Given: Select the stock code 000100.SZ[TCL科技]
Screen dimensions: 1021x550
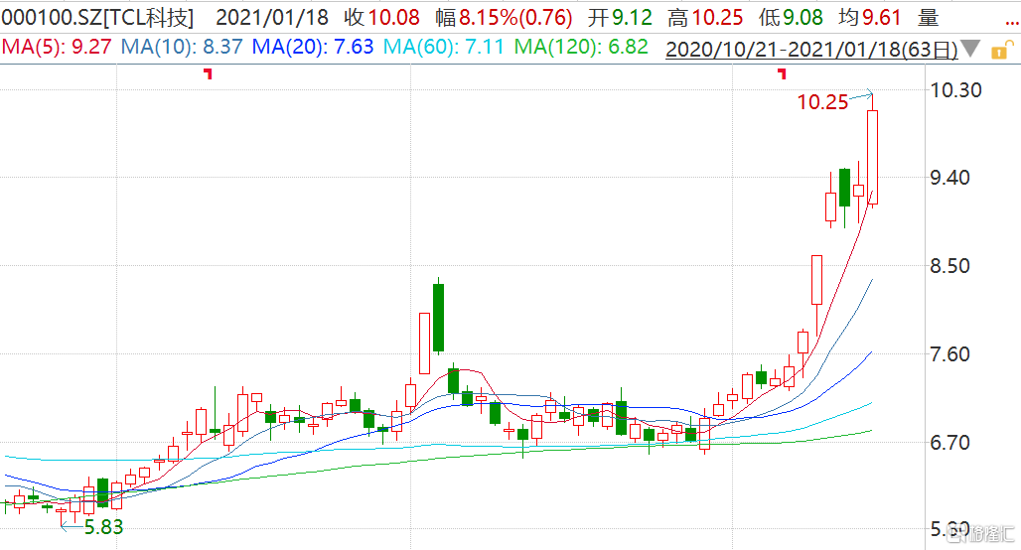Looking at the screenshot, I should pos(97,18).
